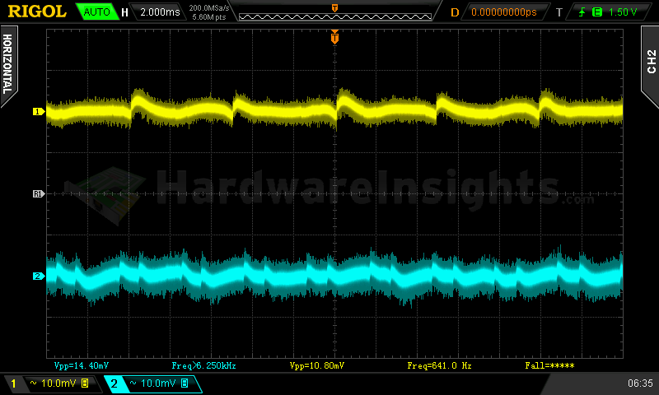659x395 pixels.
Task: Click the RIGOL logo
Action: pyautogui.click(x=37, y=12)
